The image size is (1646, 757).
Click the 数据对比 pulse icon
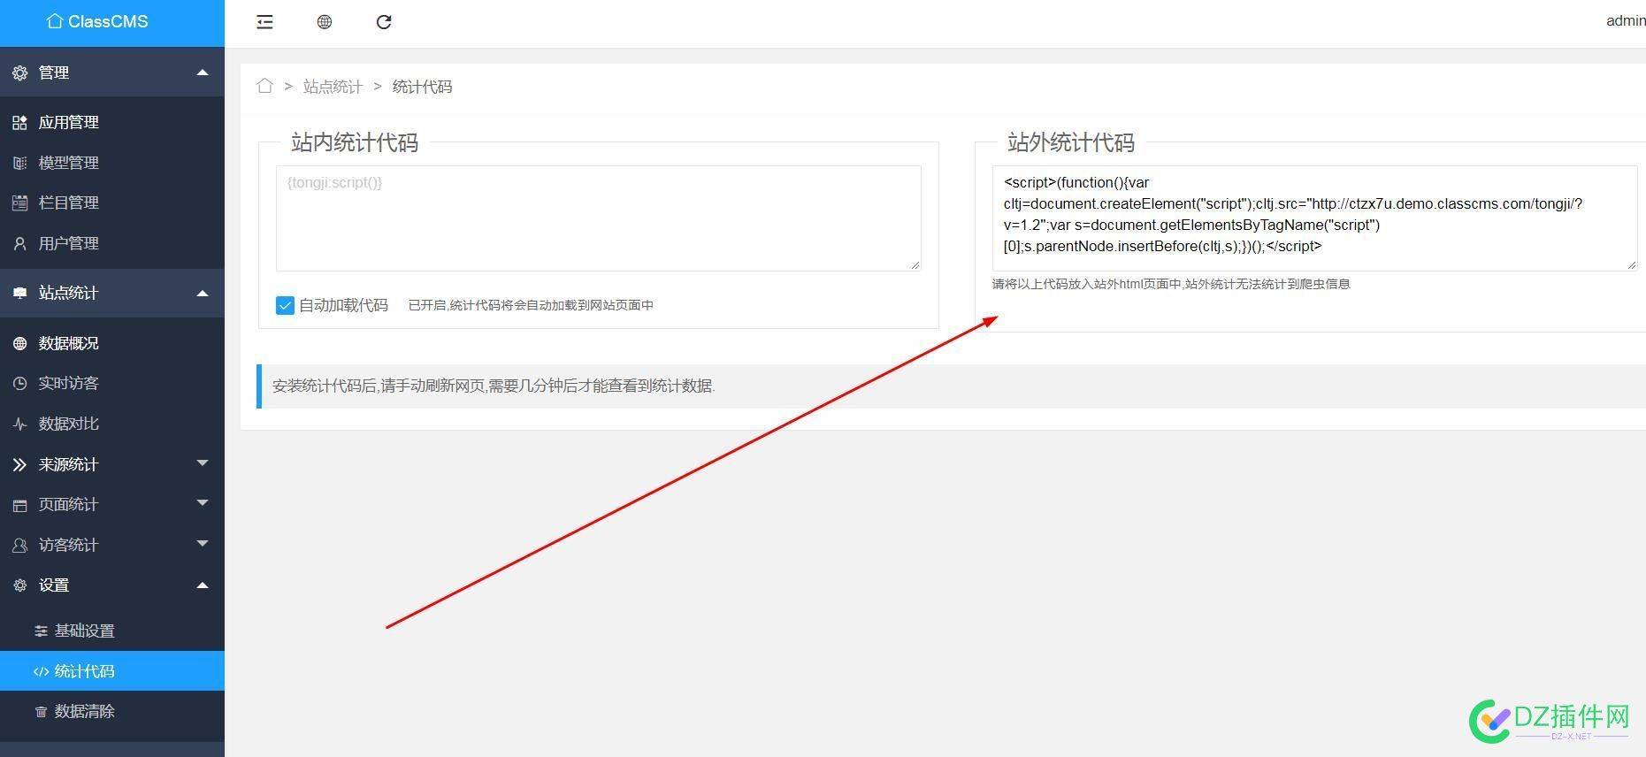19,424
